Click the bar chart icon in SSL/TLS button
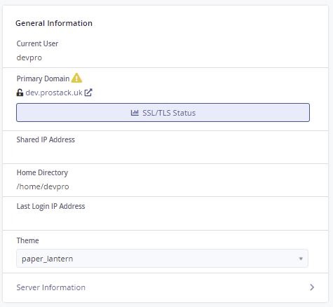The width and height of the screenshot is (333, 307). (x=135, y=113)
